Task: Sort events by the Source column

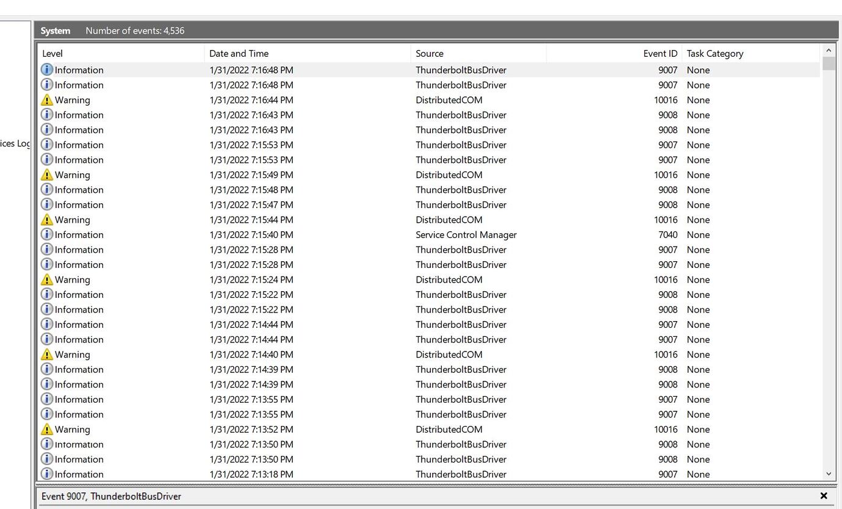Action: point(430,53)
